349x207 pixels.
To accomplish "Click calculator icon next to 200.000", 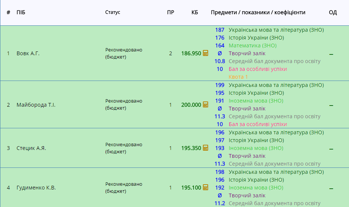I will tap(205, 105).
